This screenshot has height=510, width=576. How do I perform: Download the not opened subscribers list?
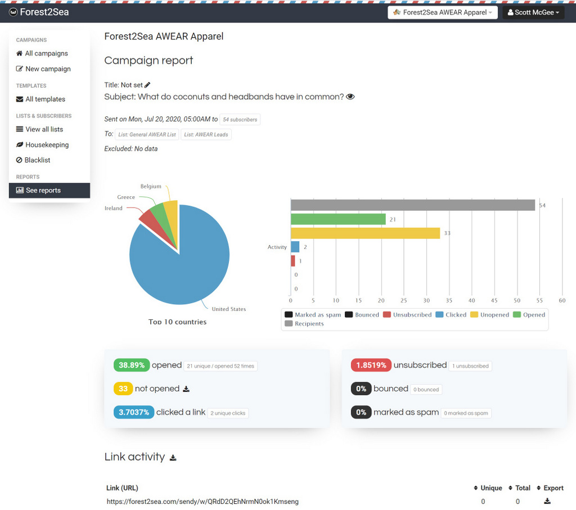click(x=186, y=389)
